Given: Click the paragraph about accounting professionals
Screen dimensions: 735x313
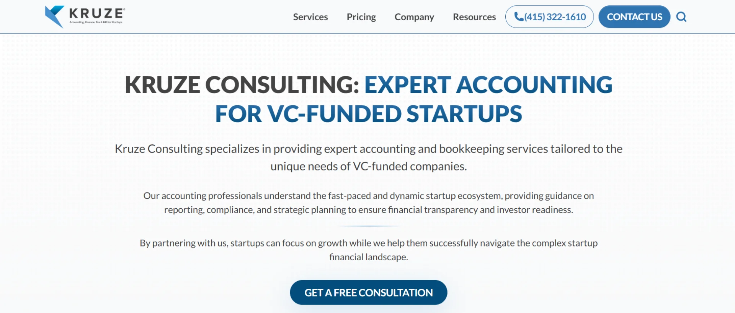Looking at the screenshot, I should [367, 203].
